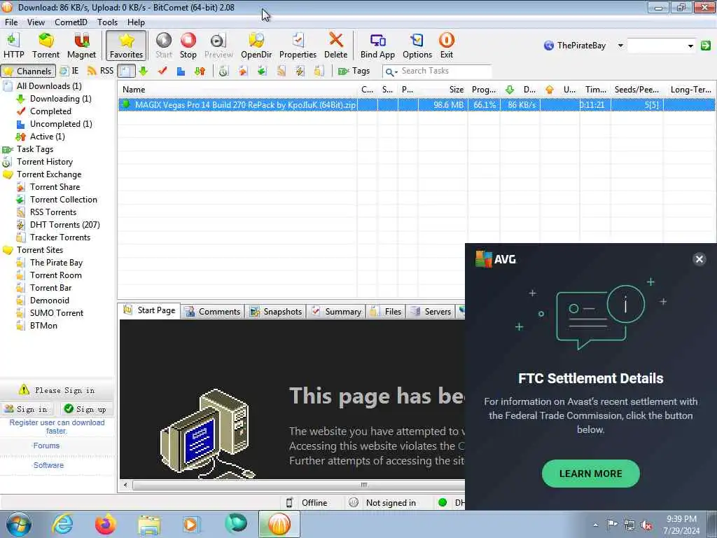Click the torrent history clock icon in filter bar

pos(223,71)
